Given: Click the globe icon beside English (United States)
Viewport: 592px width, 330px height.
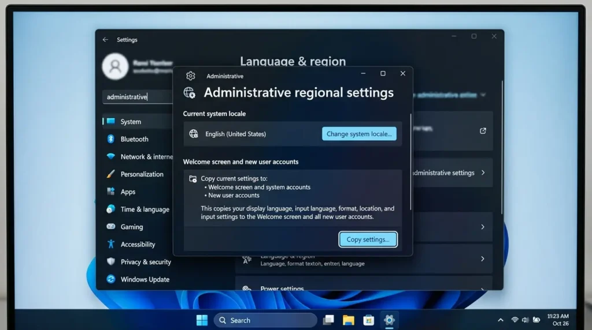Looking at the screenshot, I should coord(194,133).
